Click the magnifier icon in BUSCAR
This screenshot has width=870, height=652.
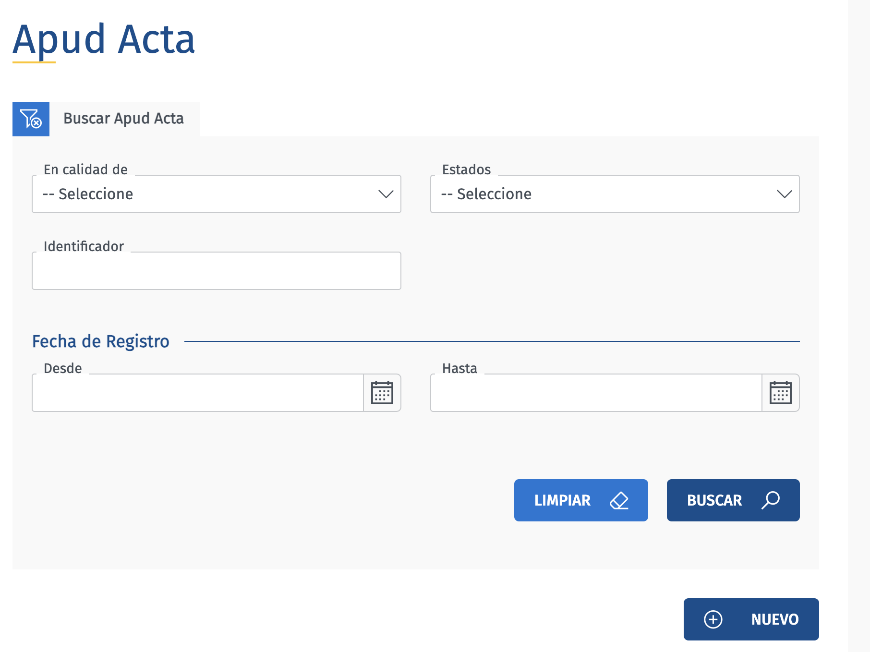click(x=771, y=500)
